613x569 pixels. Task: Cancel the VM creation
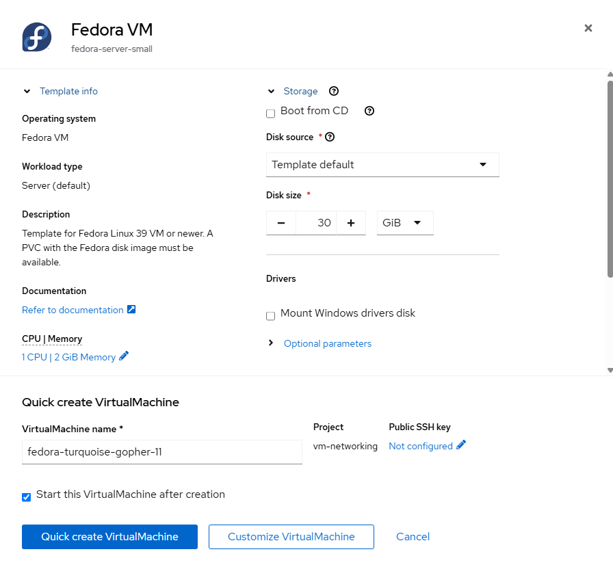[413, 537]
